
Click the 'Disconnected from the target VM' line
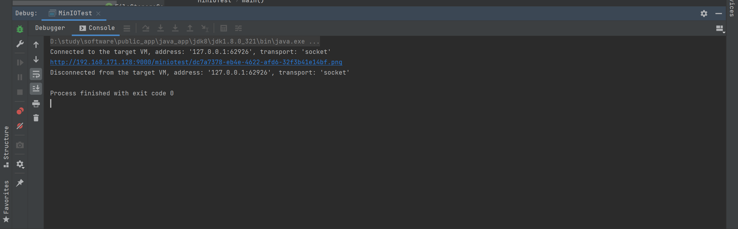coord(200,73)
